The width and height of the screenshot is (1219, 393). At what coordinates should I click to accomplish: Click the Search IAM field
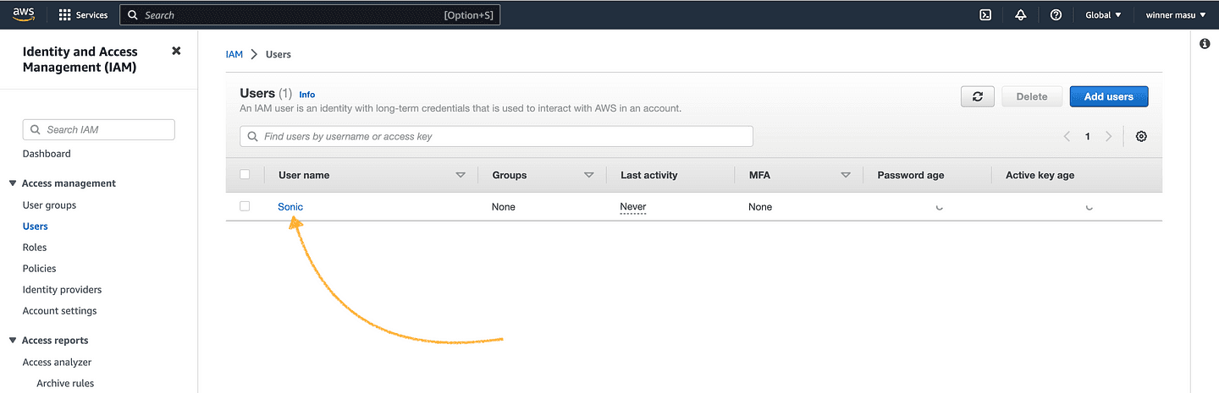pos(99,129)
